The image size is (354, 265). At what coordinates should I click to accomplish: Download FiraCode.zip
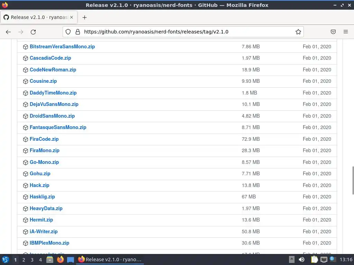(44, 139)
